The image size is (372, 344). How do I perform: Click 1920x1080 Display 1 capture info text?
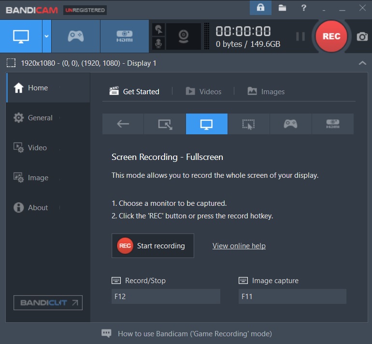coord(88,63)
